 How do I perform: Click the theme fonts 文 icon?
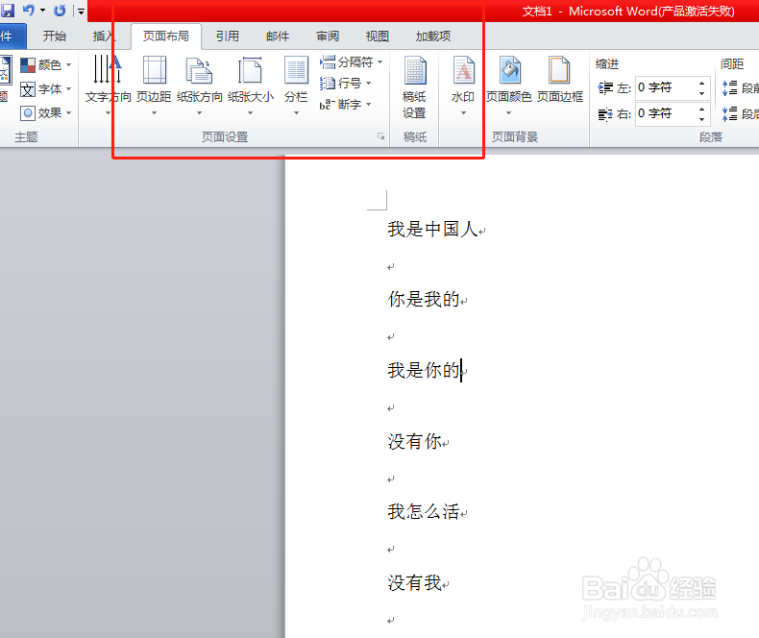pos(28,89)
